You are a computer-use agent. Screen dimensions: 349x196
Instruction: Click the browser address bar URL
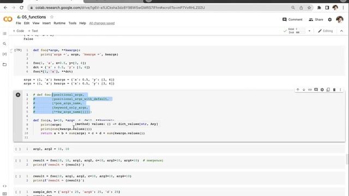[120, 8]
